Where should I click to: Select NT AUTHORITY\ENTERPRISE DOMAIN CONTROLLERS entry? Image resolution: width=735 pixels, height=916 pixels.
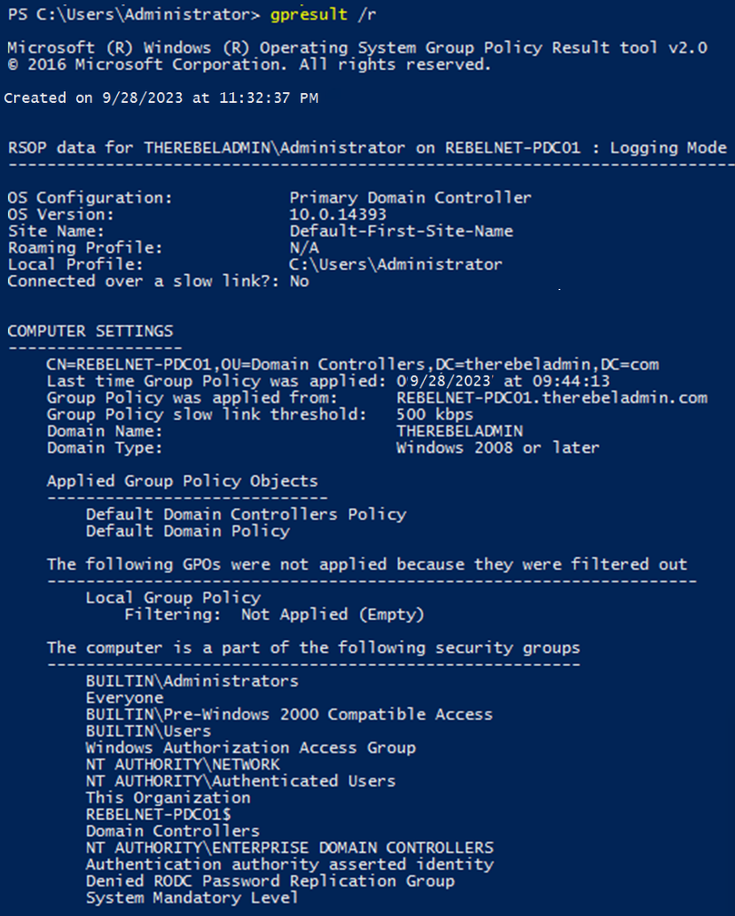pyautogui.click(x=289, y=848)
